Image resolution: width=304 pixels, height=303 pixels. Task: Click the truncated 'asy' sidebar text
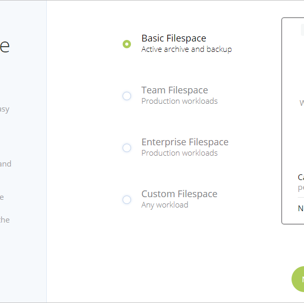point(5,109)
